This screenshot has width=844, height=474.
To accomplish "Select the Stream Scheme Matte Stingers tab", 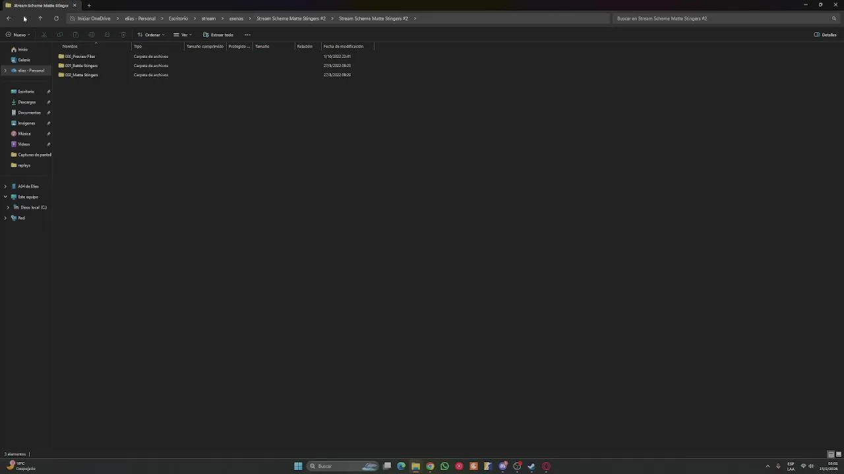I will tap(41, 5).
